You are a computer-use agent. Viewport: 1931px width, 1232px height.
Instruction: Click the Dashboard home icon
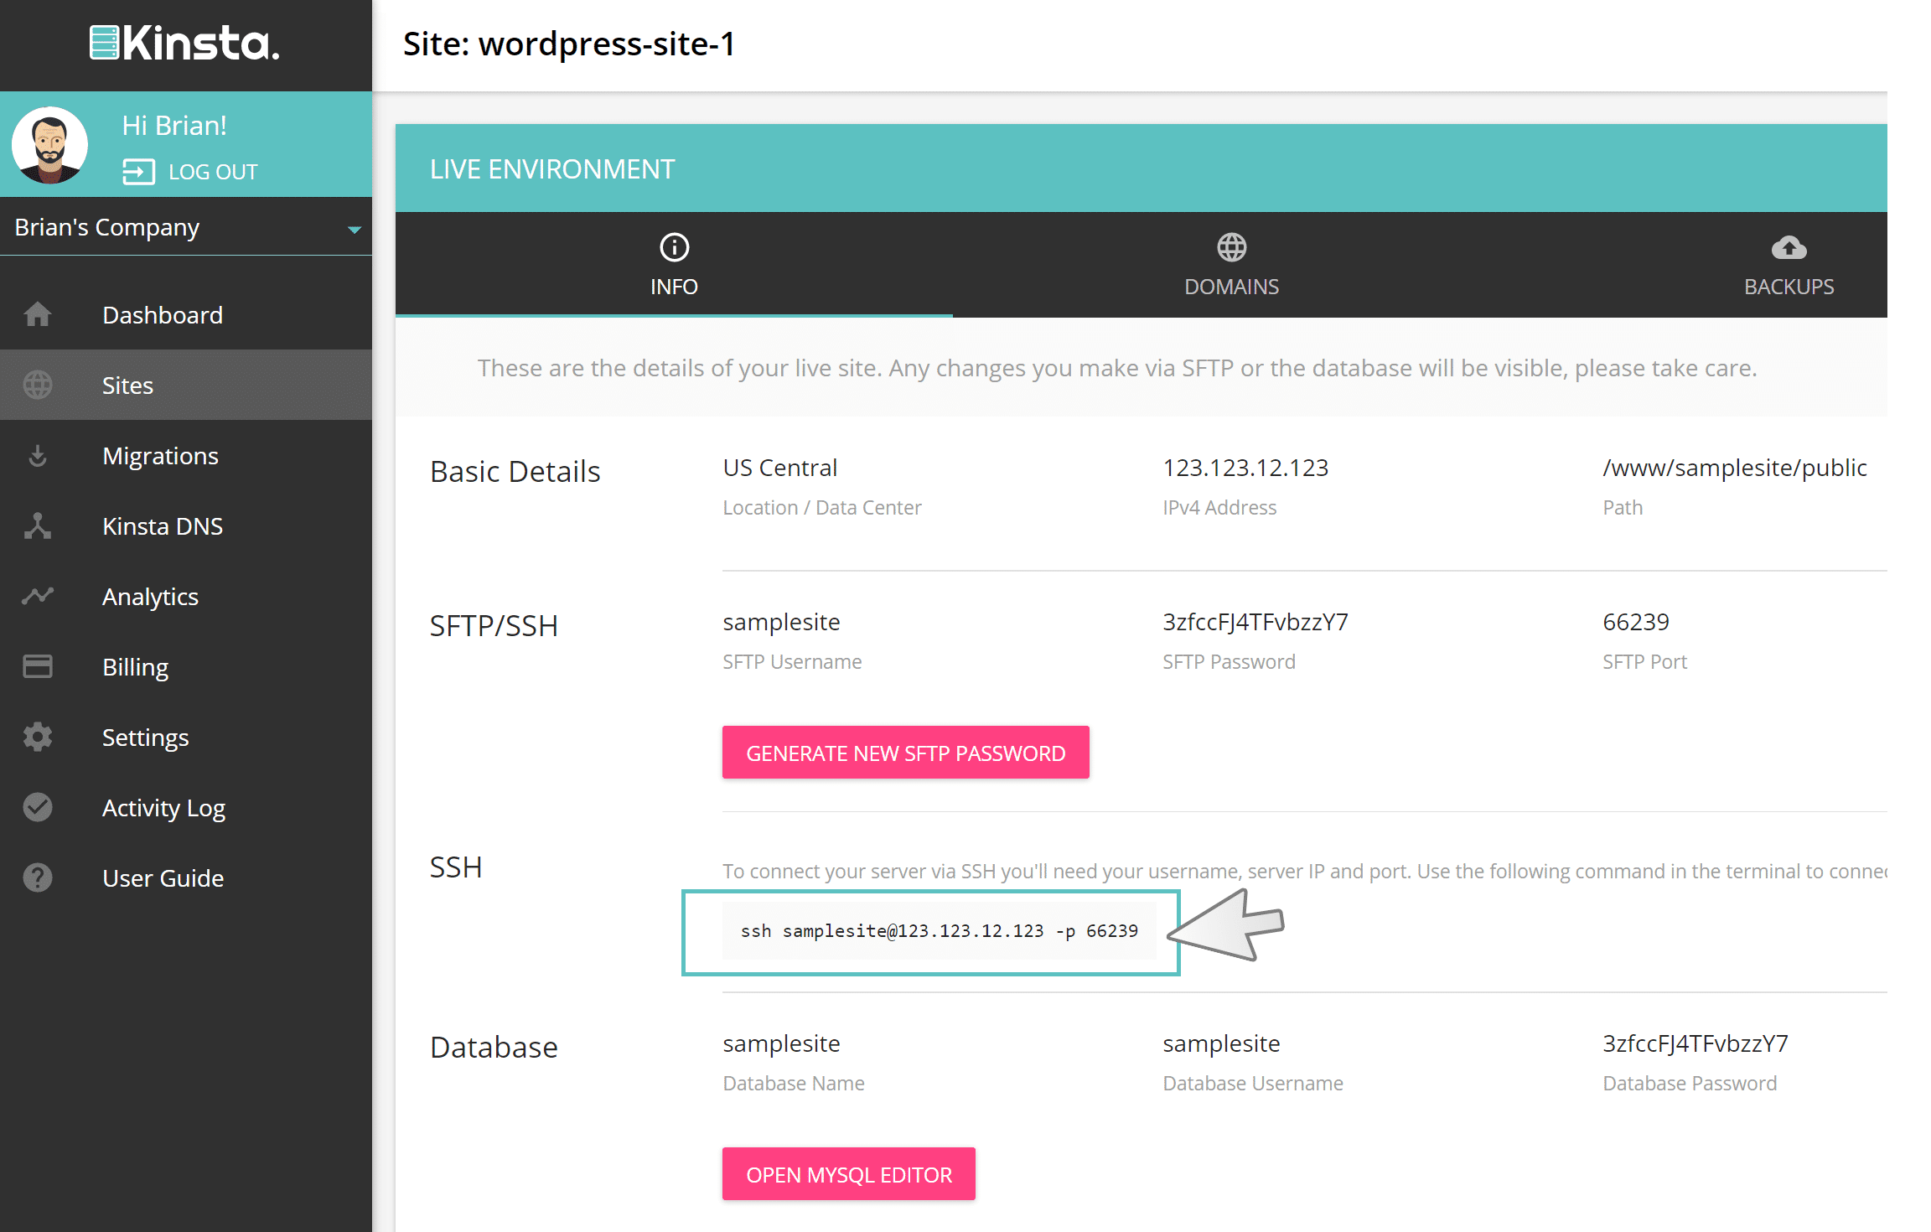coord(38,315)
